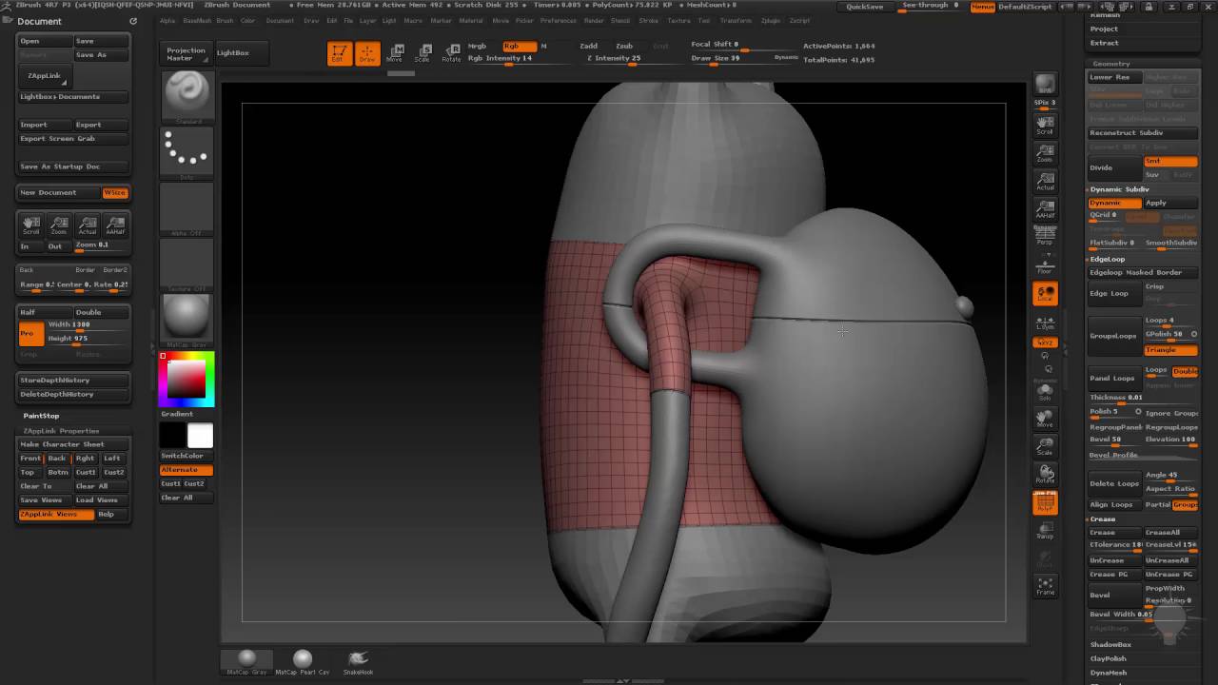Toggle Local symmetry icon

[x=1045, y=294]
